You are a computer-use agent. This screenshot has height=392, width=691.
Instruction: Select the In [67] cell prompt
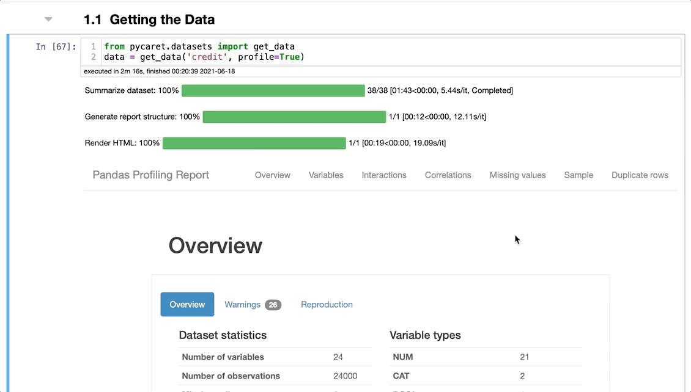point(56,47)
